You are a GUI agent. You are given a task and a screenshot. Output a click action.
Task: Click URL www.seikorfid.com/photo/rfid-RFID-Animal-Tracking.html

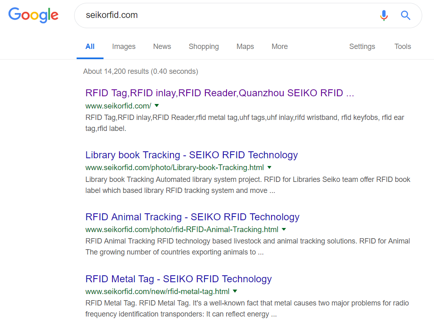(182, 230)
